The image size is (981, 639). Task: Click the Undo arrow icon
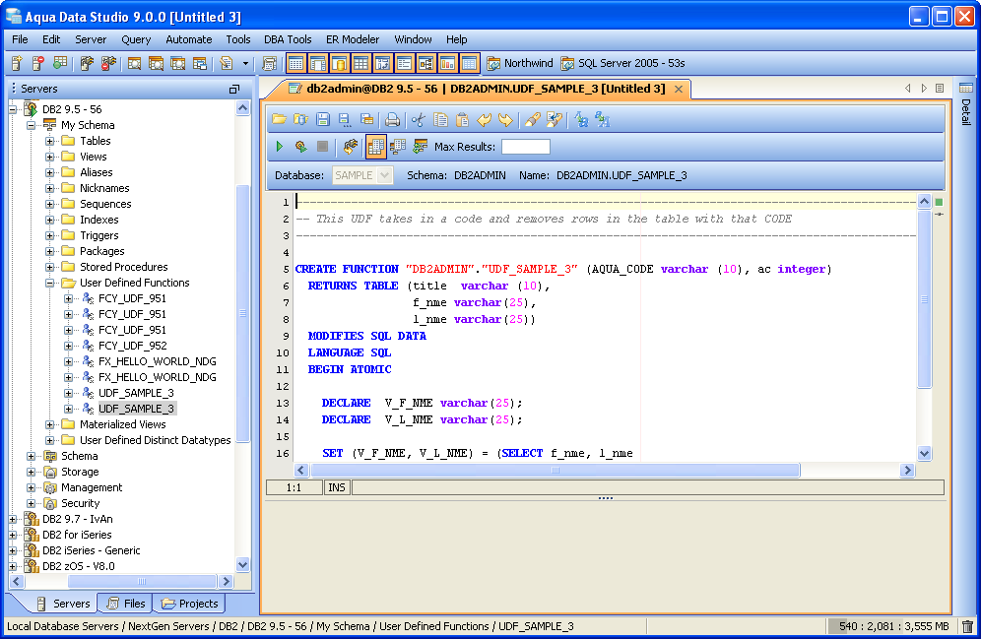pos(484,119)
